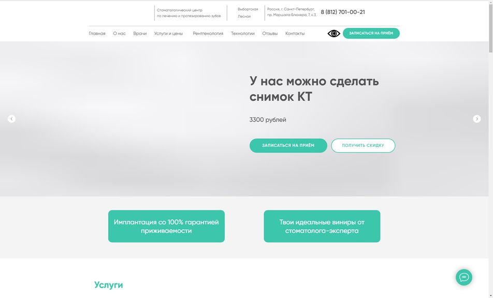Open Твои идеальные виниры card
This screenshot has width=493, height=298.
322,226
